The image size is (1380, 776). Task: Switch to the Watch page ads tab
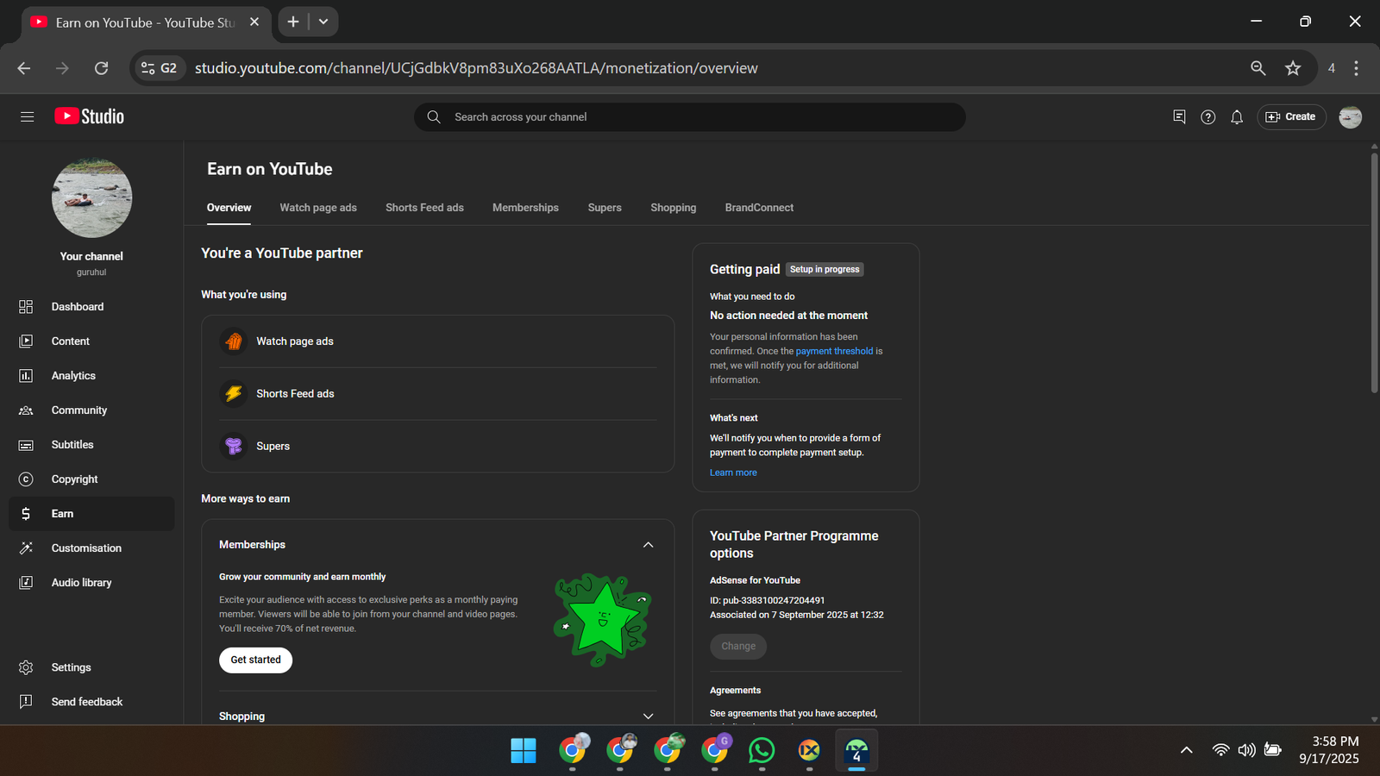click(317, 208)
